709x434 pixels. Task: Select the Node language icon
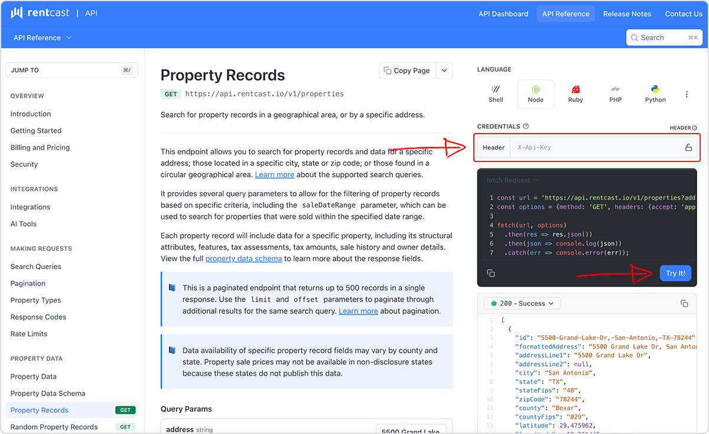point(535,94)
